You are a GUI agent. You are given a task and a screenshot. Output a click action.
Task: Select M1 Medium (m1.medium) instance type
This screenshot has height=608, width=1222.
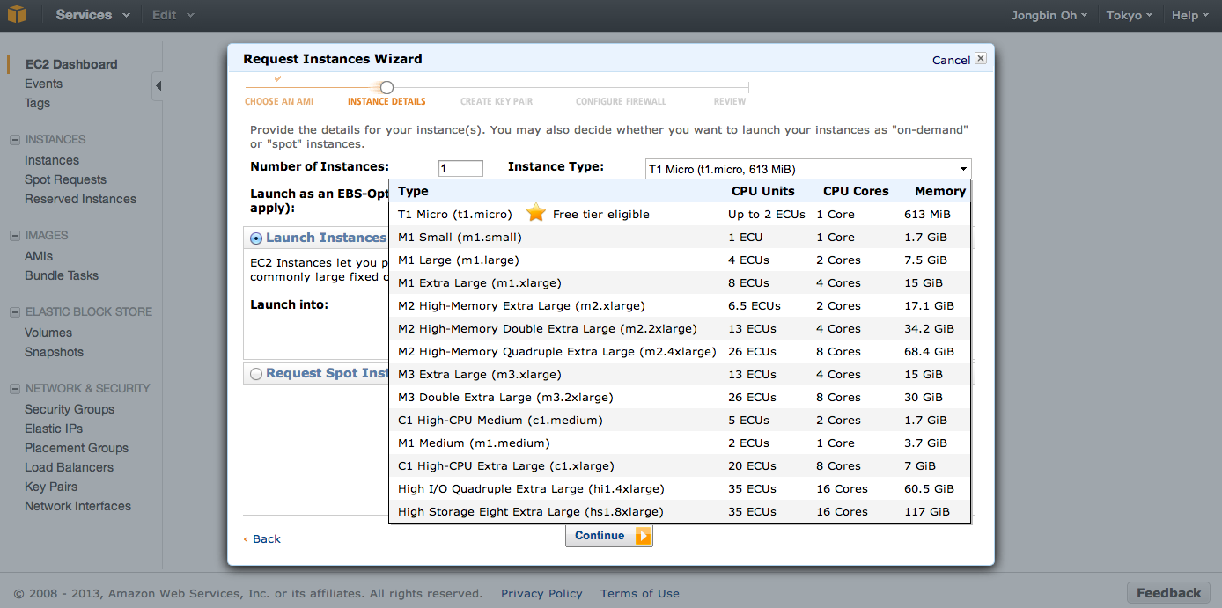coord(680,443)
